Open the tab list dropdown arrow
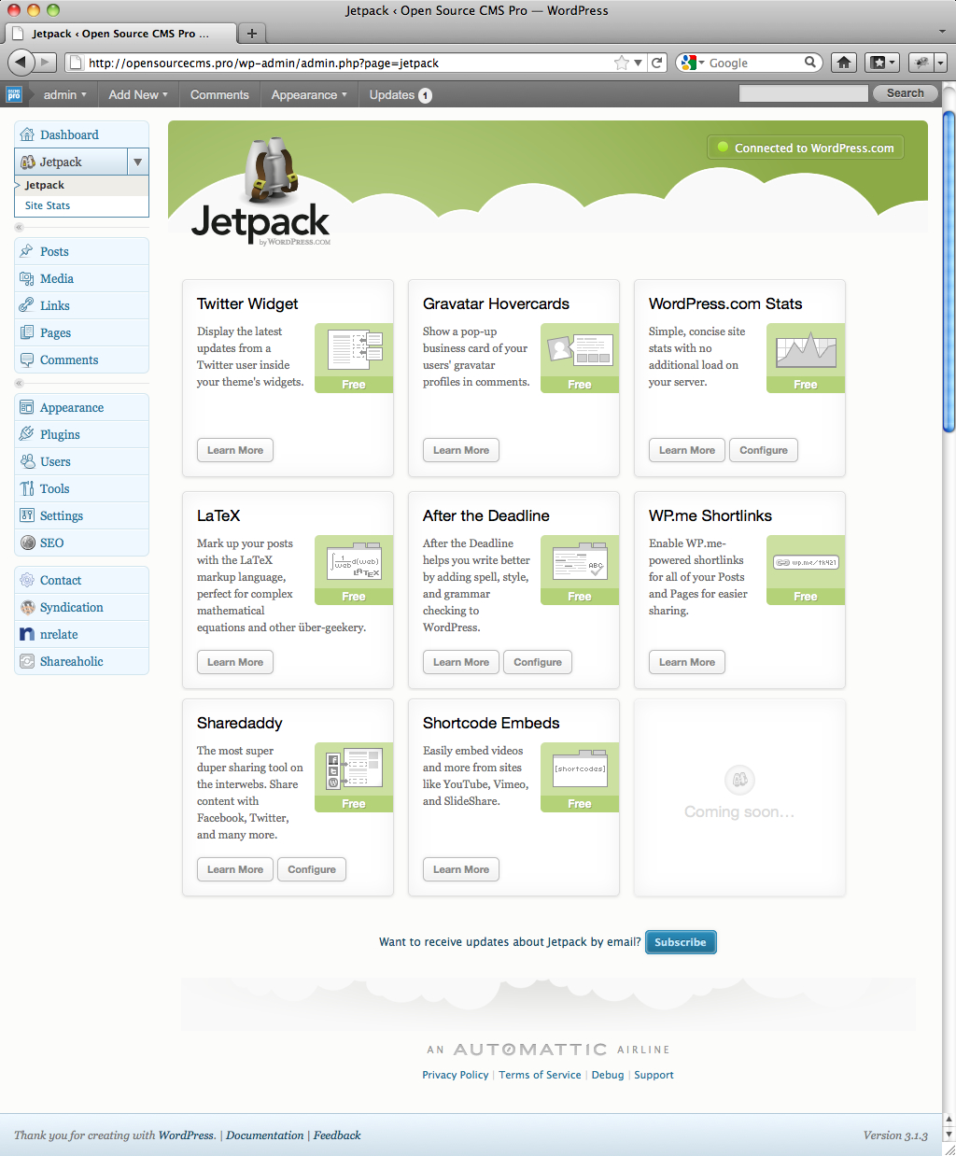Image resolution: width=956 pixels, height=1156 pixels. (x=942, y=33)
